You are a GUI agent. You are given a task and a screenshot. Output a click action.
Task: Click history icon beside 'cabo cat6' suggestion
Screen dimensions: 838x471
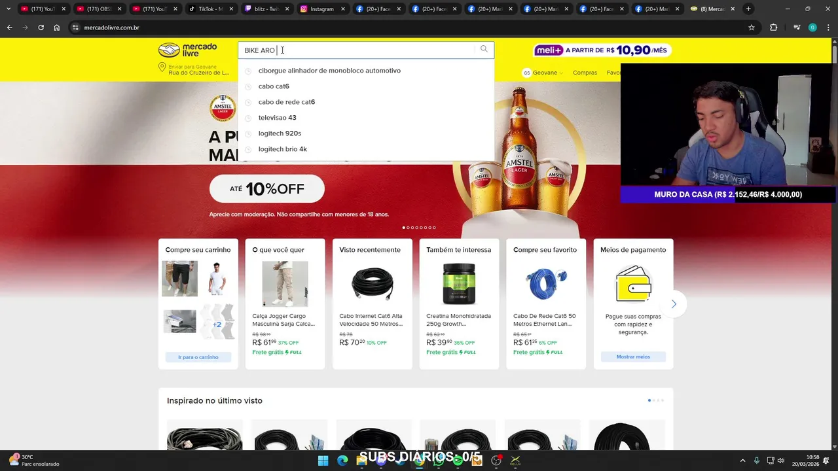pyautogui.click(x=248, y=86)
